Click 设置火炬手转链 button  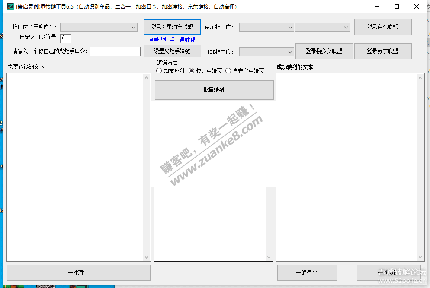point(172,51)
